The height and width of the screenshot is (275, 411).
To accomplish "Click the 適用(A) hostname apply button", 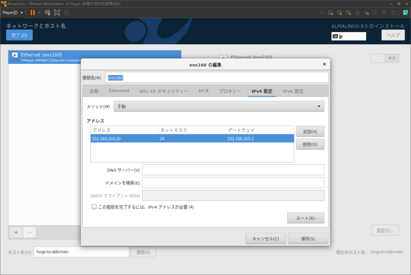I will pos(143,252).
